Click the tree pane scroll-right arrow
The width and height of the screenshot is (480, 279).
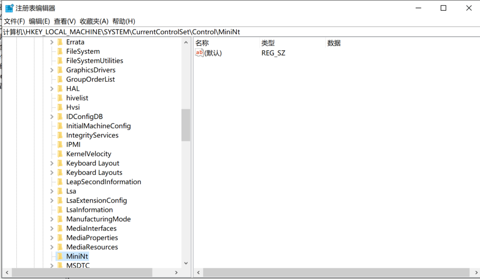coord(176,272)
